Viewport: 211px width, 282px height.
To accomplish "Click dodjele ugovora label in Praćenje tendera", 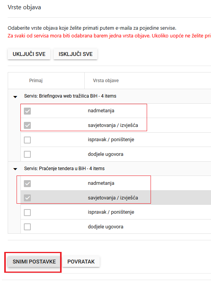I will [105, 226].
